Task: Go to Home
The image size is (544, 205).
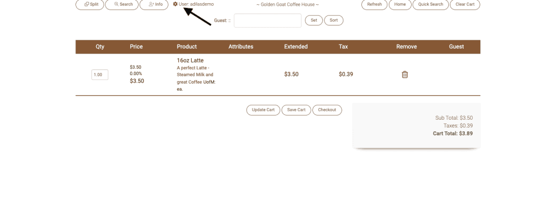Action: (x=400, y=4)
